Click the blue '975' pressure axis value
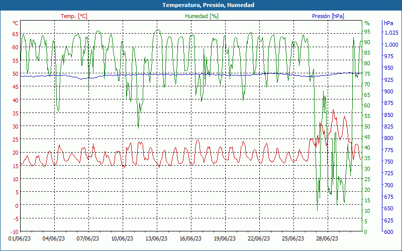 388,56
